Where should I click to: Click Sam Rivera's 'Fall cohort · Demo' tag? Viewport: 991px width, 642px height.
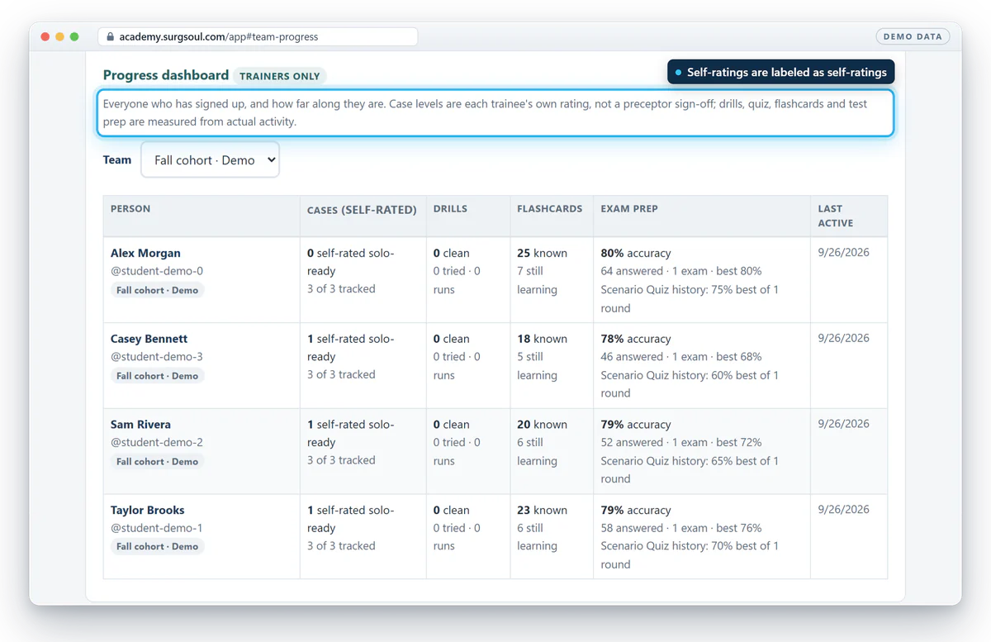157,461
